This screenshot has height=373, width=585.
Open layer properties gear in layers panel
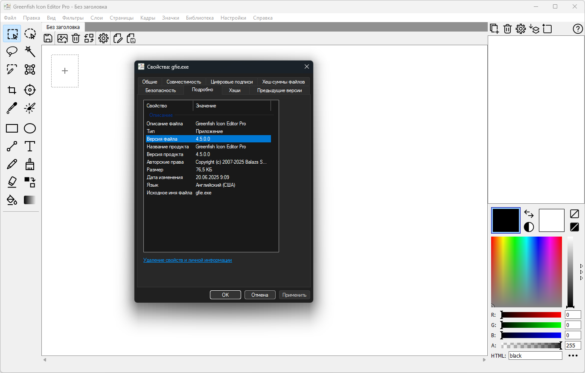point(521,29)
